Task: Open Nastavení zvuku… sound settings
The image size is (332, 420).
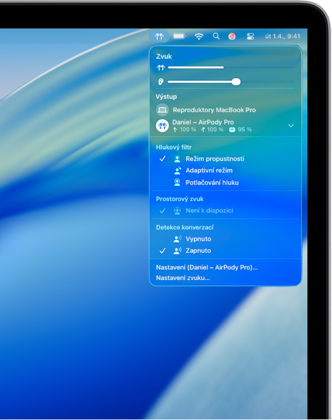Action: 183,278
